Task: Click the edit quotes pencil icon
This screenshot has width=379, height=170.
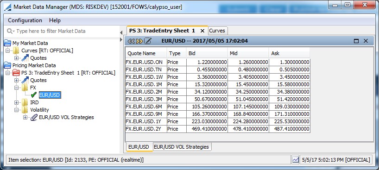Action: (x=148, y=41)
